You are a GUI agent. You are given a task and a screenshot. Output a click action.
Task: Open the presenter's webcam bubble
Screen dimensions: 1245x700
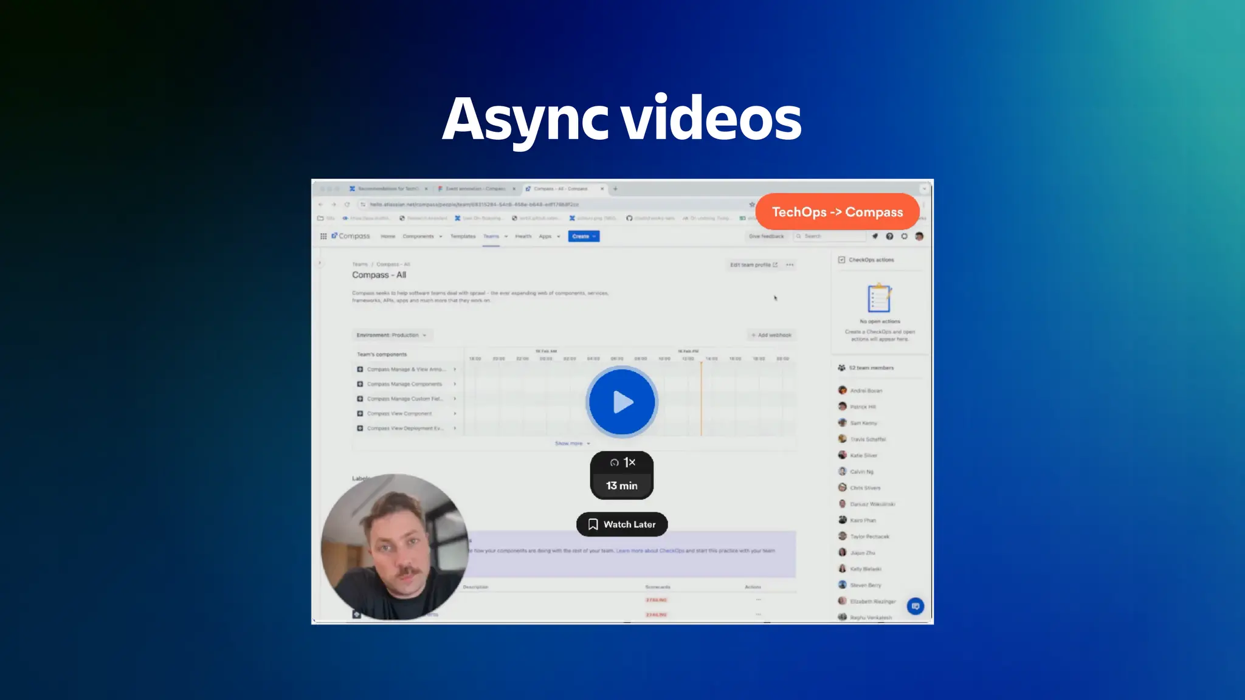[395, 547]
